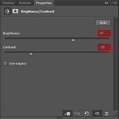Select the Properties tab
Viewport: 119px width, 119px height.
pos(44,3)
